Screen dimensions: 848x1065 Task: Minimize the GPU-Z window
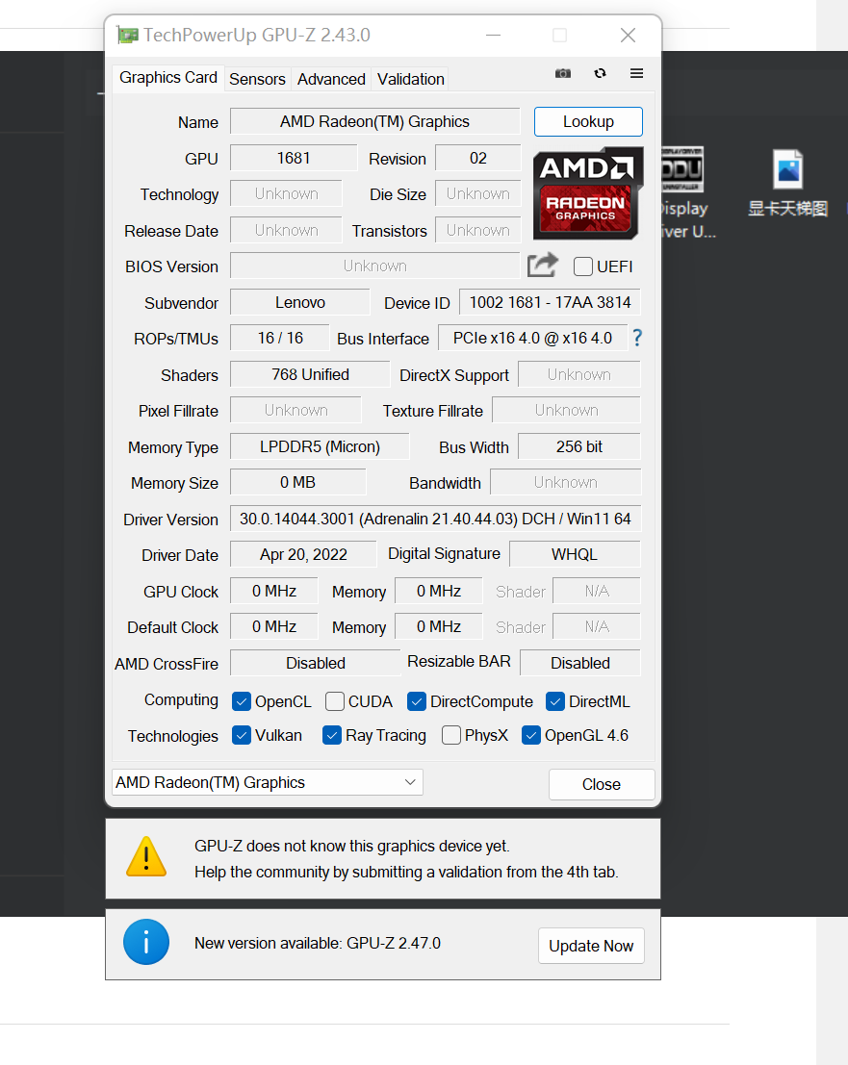(x=494, y=36)
